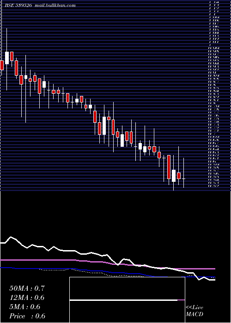Viewport: 231px width, 323px height.
Task: Open the mail.bullkhan.com link text
Action: pos(55,6)
